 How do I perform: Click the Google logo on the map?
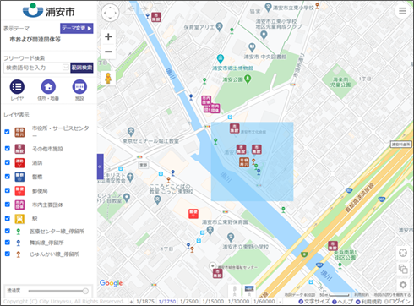(x=111, y=283)
